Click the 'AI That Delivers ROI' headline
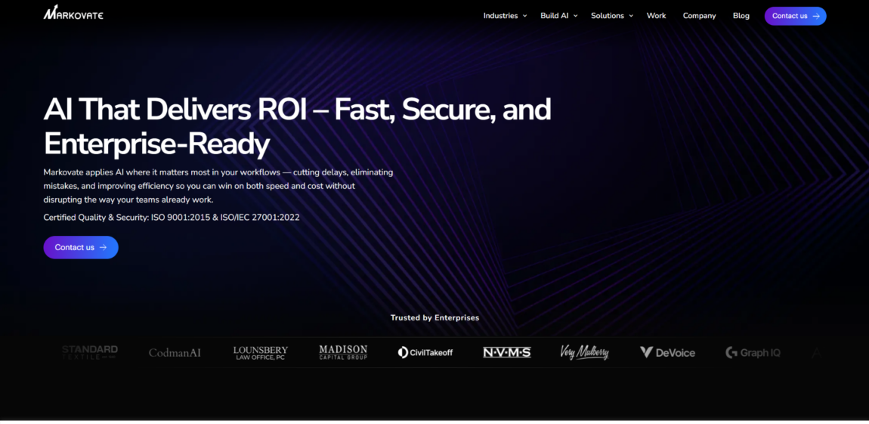The height and width of the screenshot is (424, 869). 297,127
